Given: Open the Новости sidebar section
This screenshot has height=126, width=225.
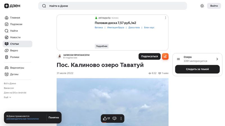Looking at the screenshot, I should (15, 37).
